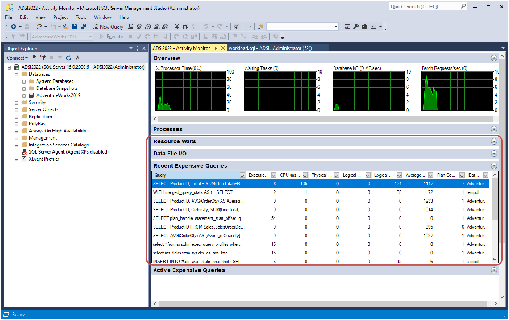The width and height of the screenshot is (509, 320).
Task: Click the MDX query toolbar icon
Action: coord(140,27)
